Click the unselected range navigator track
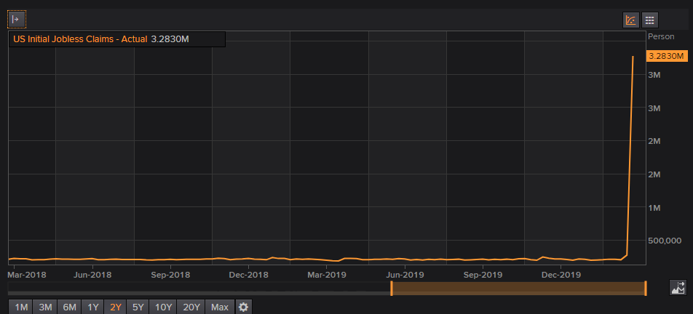 (x=199, y=289)
